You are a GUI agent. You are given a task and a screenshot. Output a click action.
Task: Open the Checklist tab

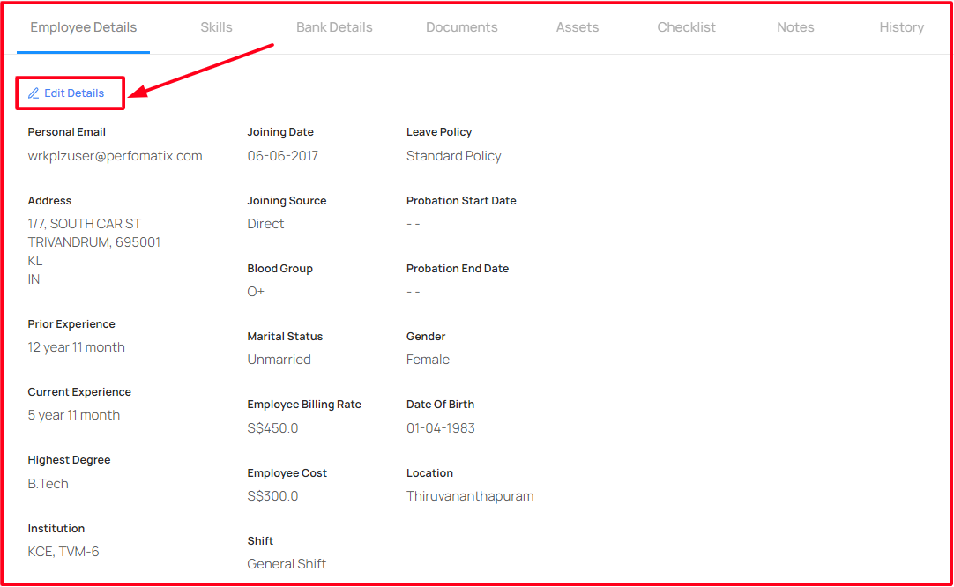[x=686, y=27]
